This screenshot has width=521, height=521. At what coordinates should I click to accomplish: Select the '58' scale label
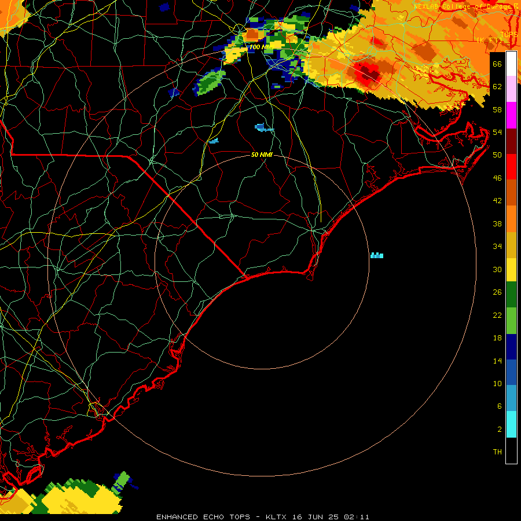click(497, 109)
